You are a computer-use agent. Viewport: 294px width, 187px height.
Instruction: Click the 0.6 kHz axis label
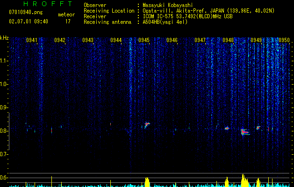coord(4,178)
